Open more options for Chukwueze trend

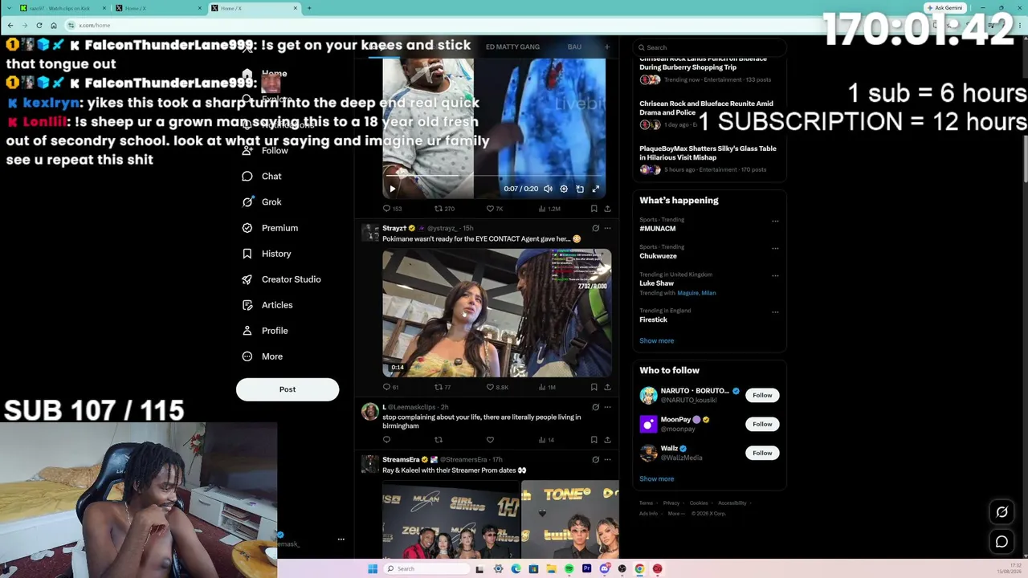tap(775, 248)
